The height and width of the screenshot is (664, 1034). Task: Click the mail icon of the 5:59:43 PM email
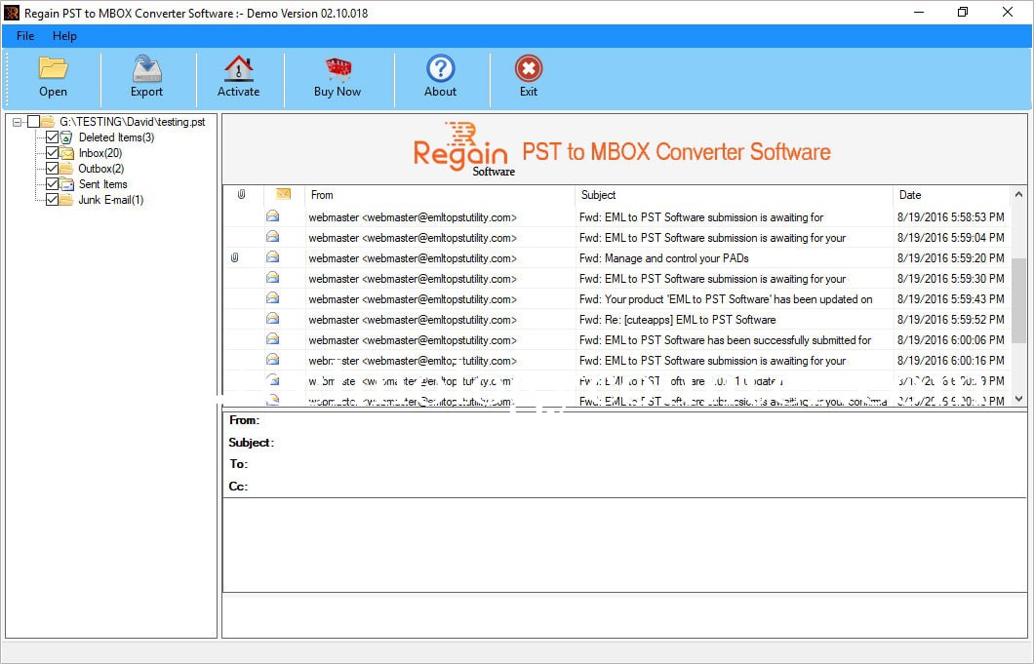(272, 298)
